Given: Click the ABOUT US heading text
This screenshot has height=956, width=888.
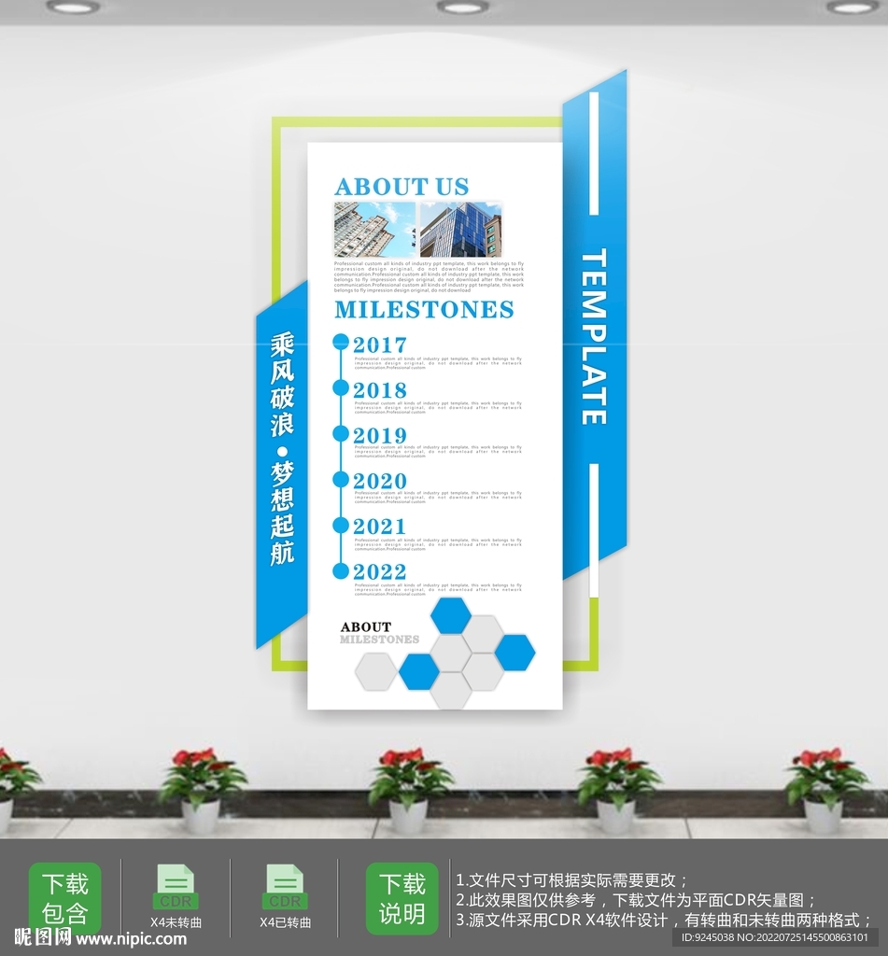Looking at the screenshot, I should pos(400,187).
